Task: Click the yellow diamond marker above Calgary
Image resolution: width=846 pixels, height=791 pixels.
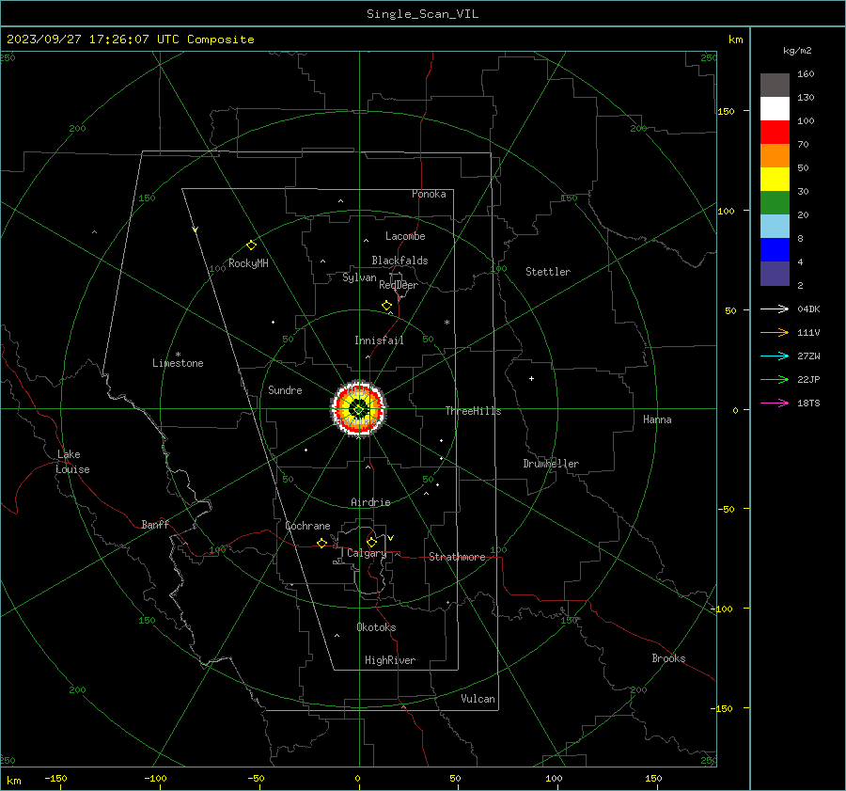Action: pos(371,542)
